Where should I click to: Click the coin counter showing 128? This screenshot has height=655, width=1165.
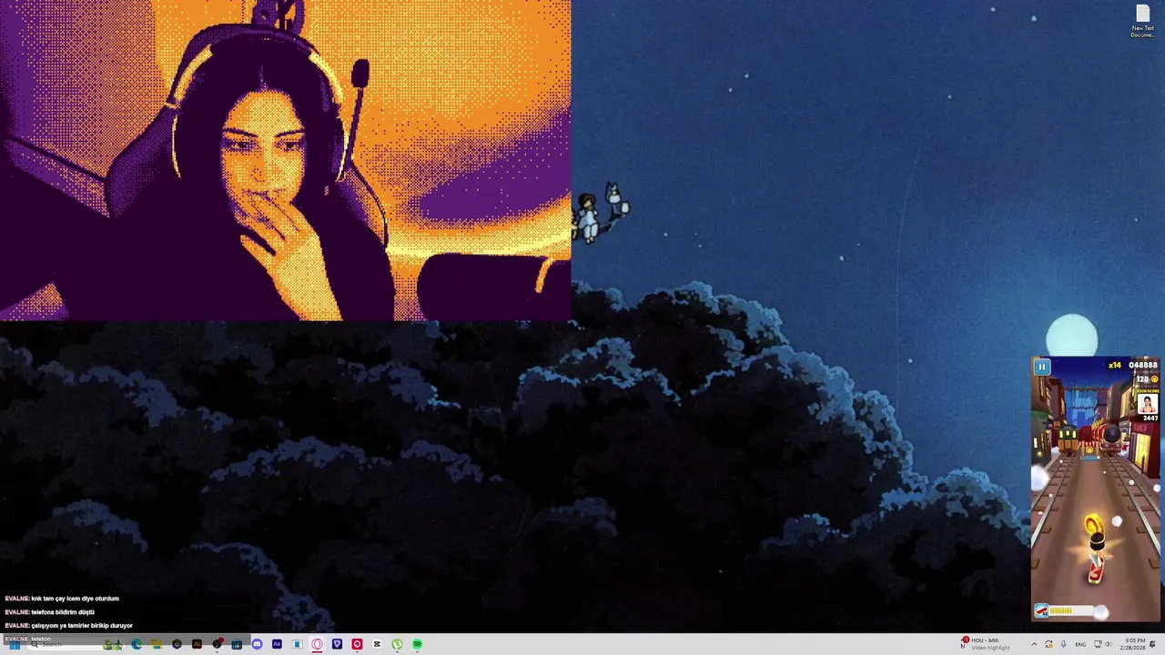[1147, 379]
